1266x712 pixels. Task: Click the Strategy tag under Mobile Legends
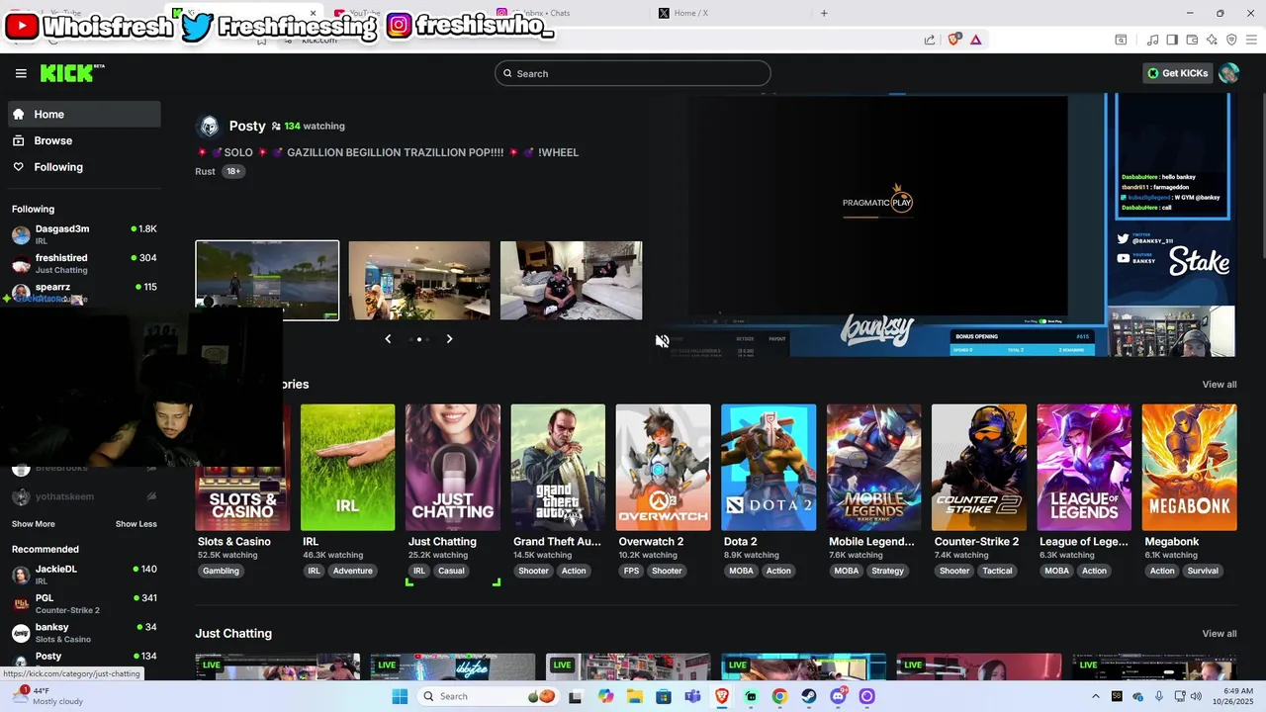tap(888, 571)
